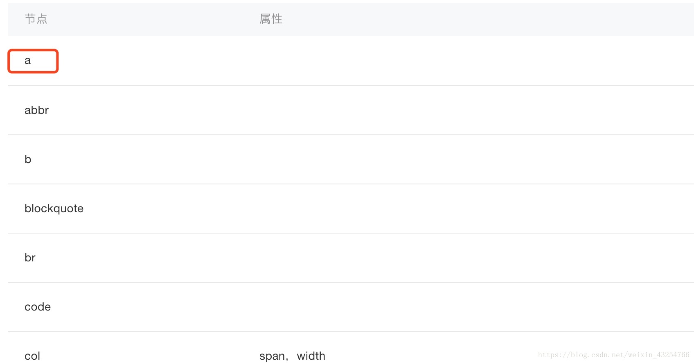
Task: Click the 节点 column header
Action: pos(36,19)
